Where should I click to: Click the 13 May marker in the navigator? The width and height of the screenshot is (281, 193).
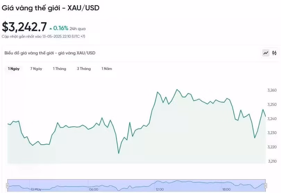pyautogui.click(x=36, y=190)
